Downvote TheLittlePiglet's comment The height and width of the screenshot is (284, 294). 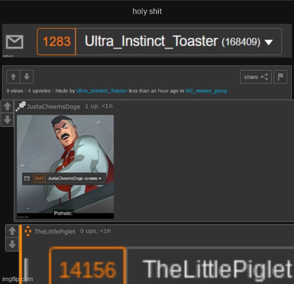[12, 244]
